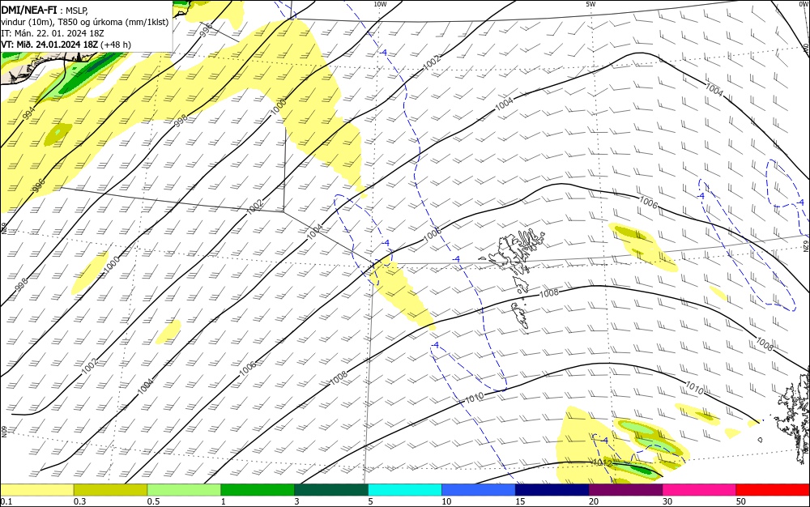Click the "994" isobar label
Screen dimensions: 810x507
click(x=29, y=112)
